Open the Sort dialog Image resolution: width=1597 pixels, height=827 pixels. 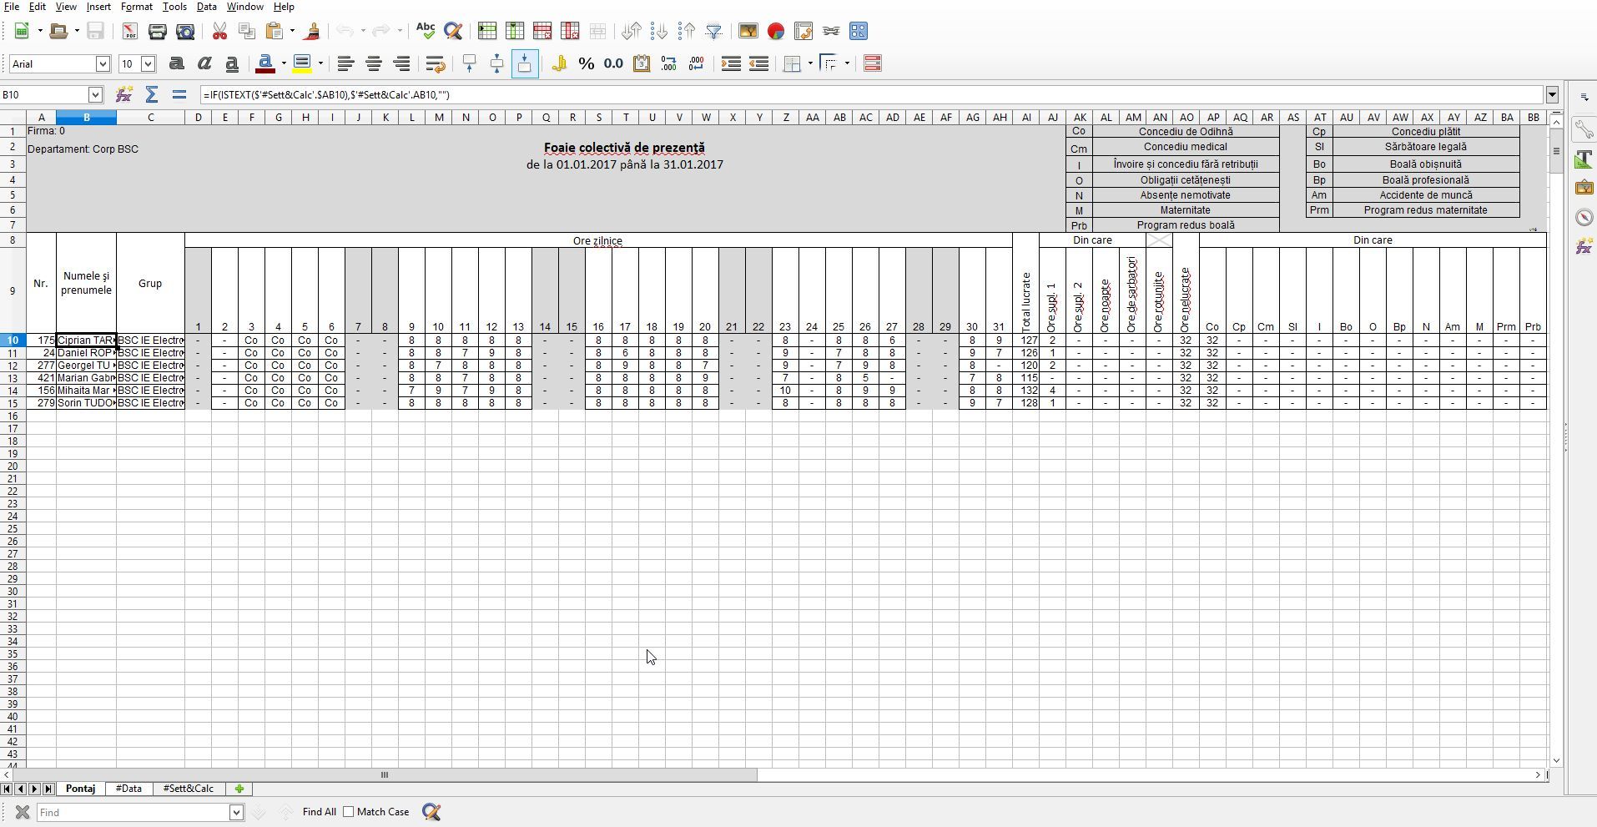tap(632, 31)
